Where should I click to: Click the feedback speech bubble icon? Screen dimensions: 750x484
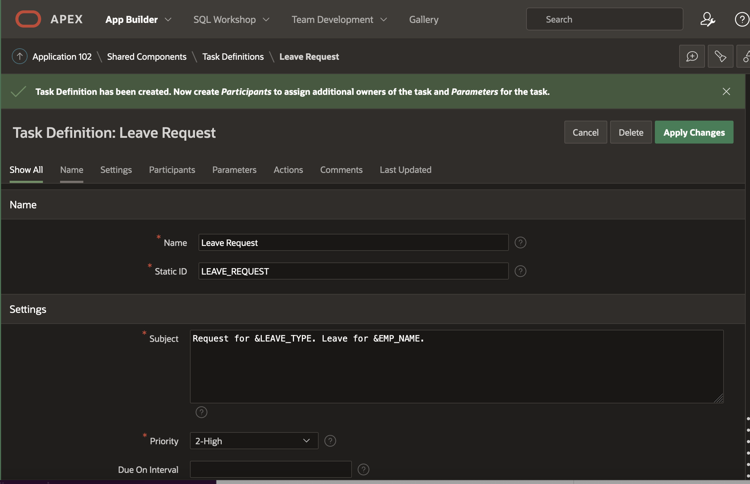tap(692, 57)
